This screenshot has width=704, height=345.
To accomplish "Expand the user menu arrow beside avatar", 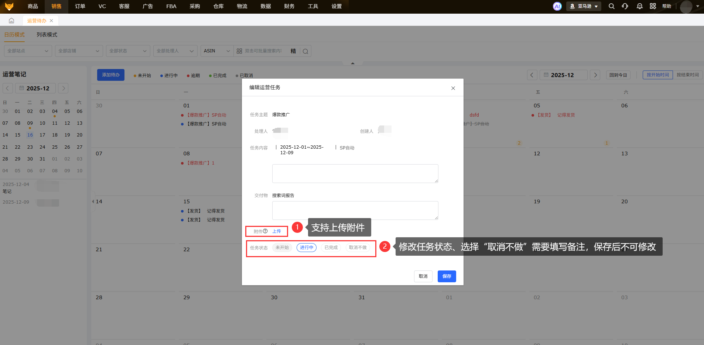I will coord(698,6).
